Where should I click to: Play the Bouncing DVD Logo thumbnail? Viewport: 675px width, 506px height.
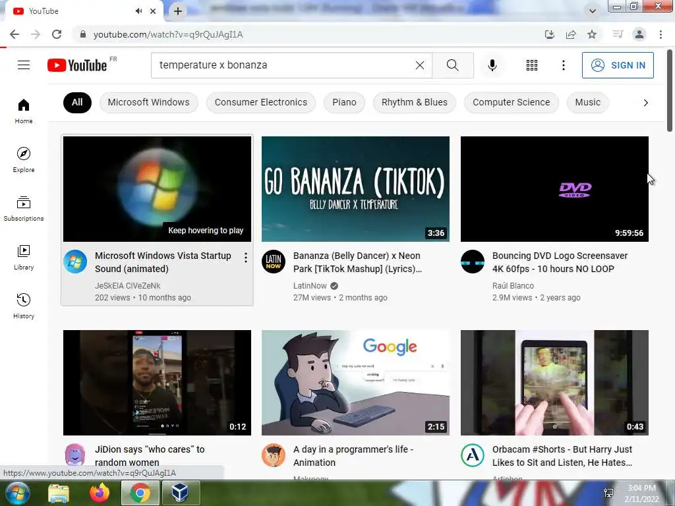[554, 189]
